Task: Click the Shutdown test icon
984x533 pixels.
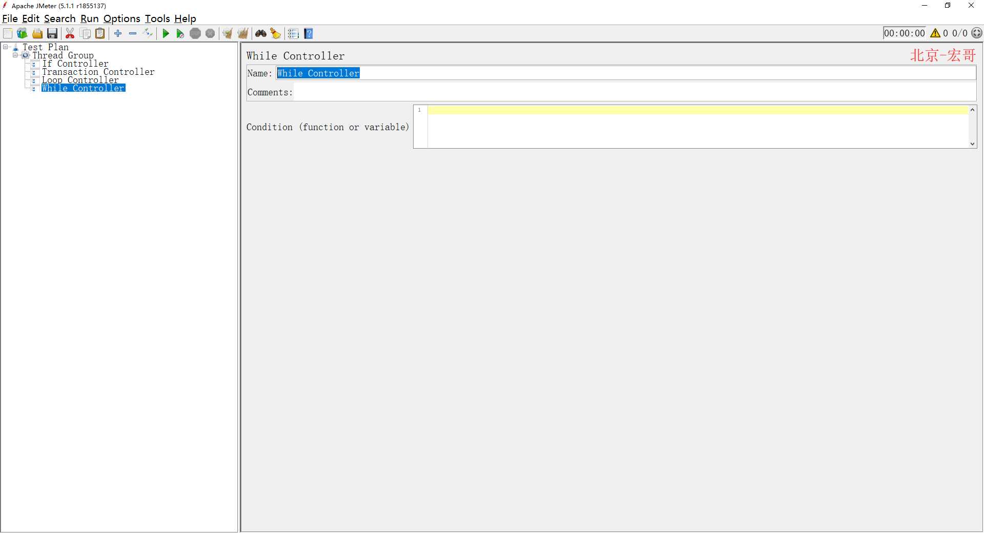Action: [x=210, y=34]
